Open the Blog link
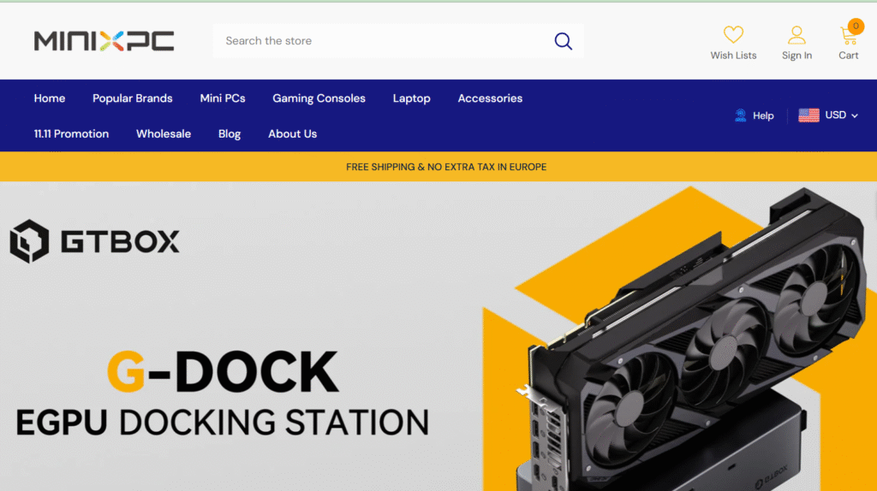The image size is (877, 491). pyautogui.click(x=230, y=133)
